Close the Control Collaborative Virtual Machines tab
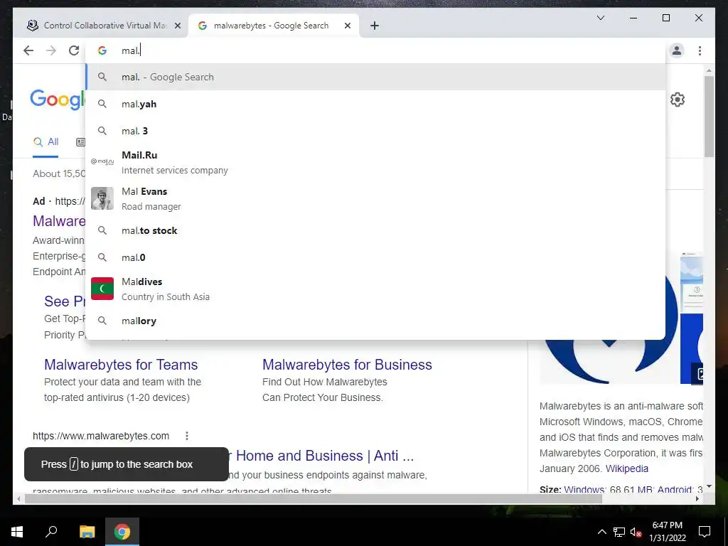 [x=177, y=26]
